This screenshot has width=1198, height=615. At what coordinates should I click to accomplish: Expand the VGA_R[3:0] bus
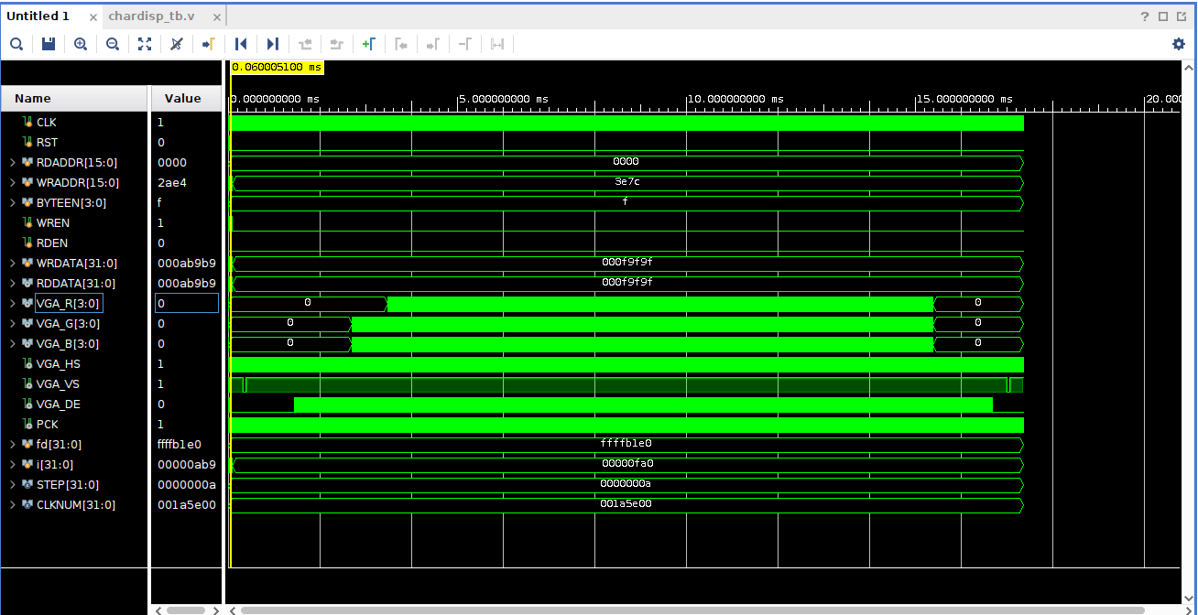click(12, 303)
